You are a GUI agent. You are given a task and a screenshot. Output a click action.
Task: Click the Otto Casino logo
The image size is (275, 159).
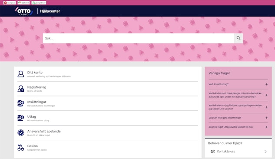click(24, 11)
